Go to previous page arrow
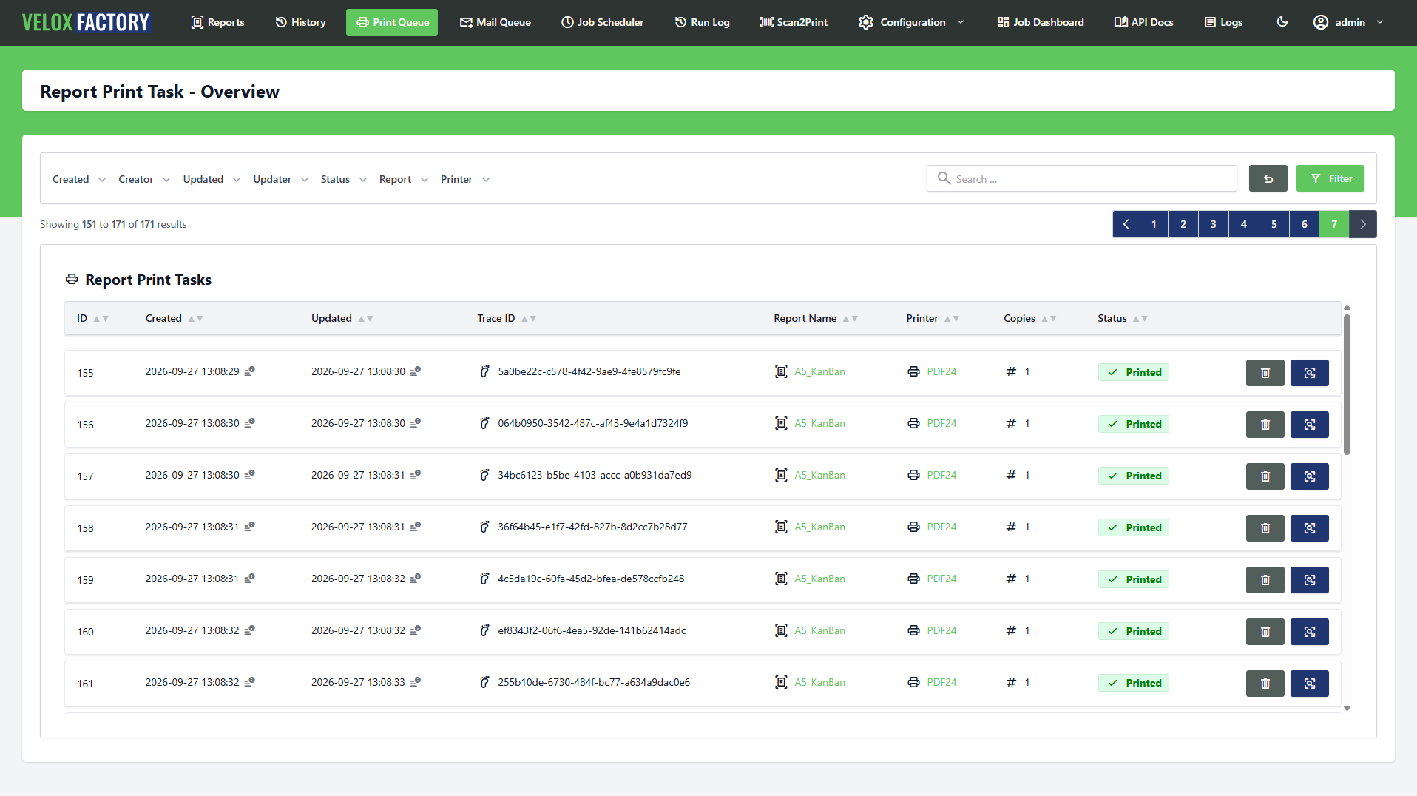 [1126, 224]
